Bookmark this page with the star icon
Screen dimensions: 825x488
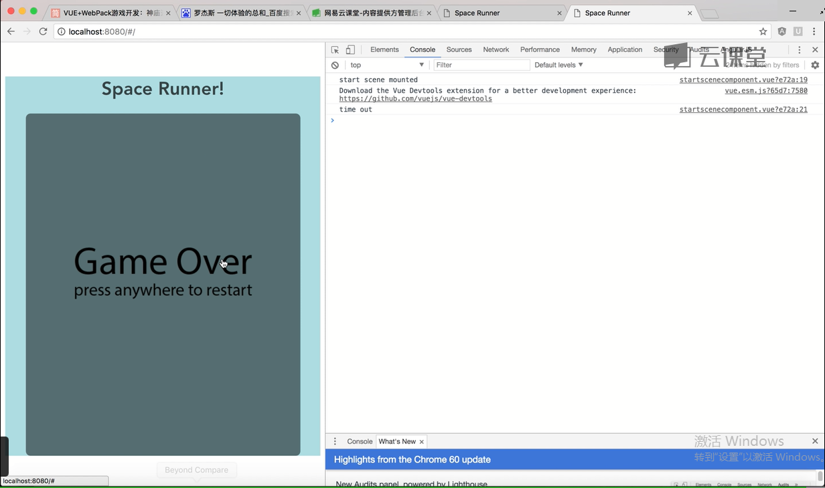tap(763, 31)
